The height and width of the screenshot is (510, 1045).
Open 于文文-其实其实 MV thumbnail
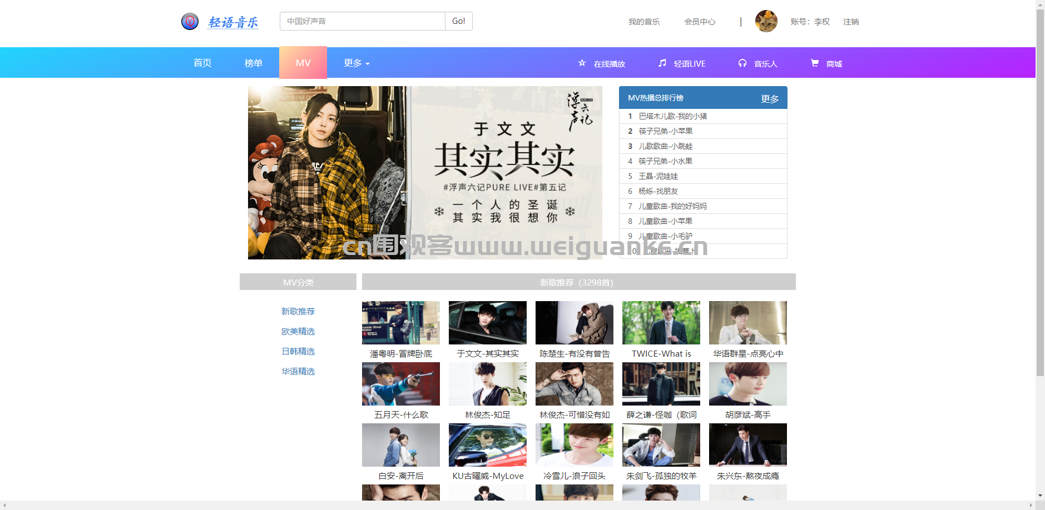pos(488,323)
